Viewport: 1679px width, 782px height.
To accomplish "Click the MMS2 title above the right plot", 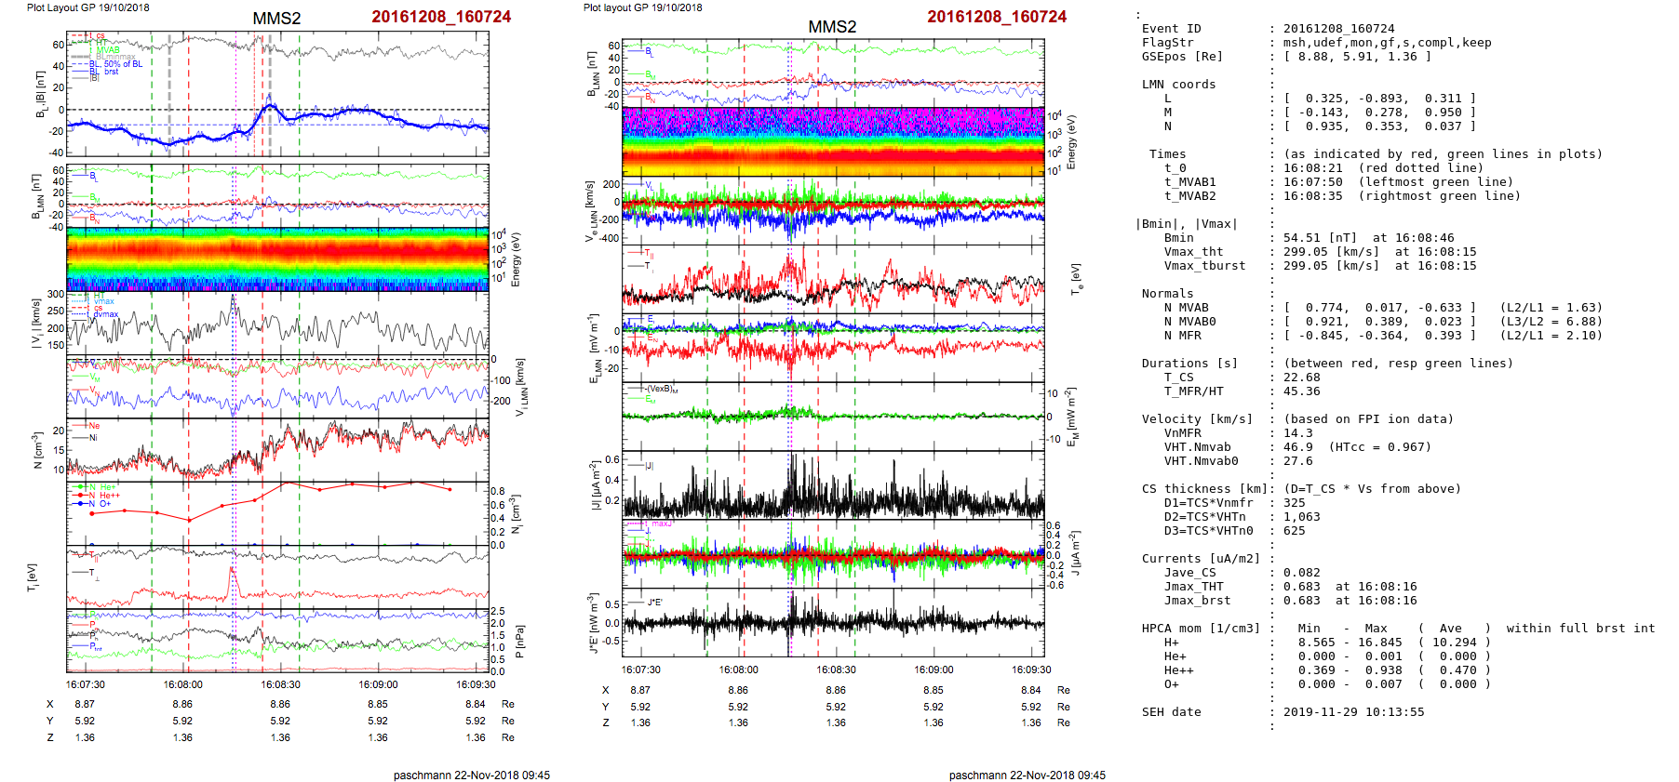I will click(x=832, y=26).
